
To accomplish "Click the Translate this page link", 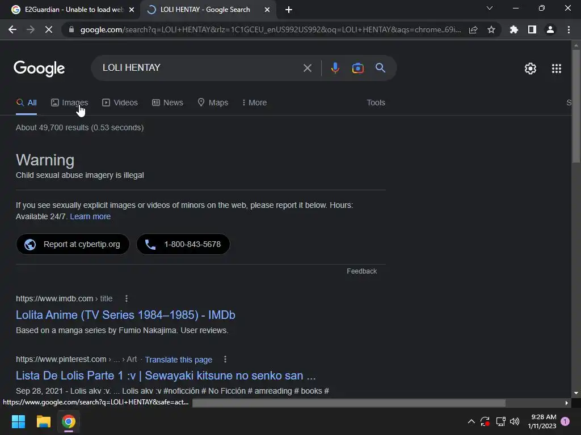I will (179, 360).
